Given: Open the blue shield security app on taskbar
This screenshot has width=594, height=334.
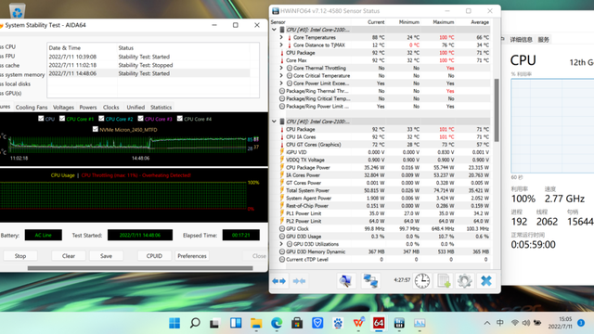Looking at the screenshot, I should pyautogui.click(x=317, y=323).
